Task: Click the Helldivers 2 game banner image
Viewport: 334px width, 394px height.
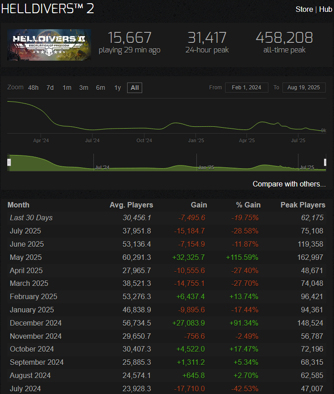Action: point(49,45)
